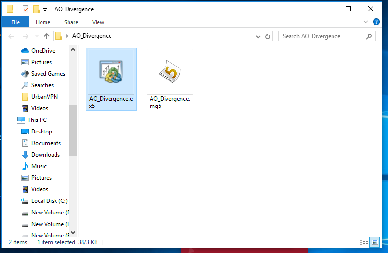Open the Home ribbon tab
Screen dimensions: 388x253
point(43,22)
